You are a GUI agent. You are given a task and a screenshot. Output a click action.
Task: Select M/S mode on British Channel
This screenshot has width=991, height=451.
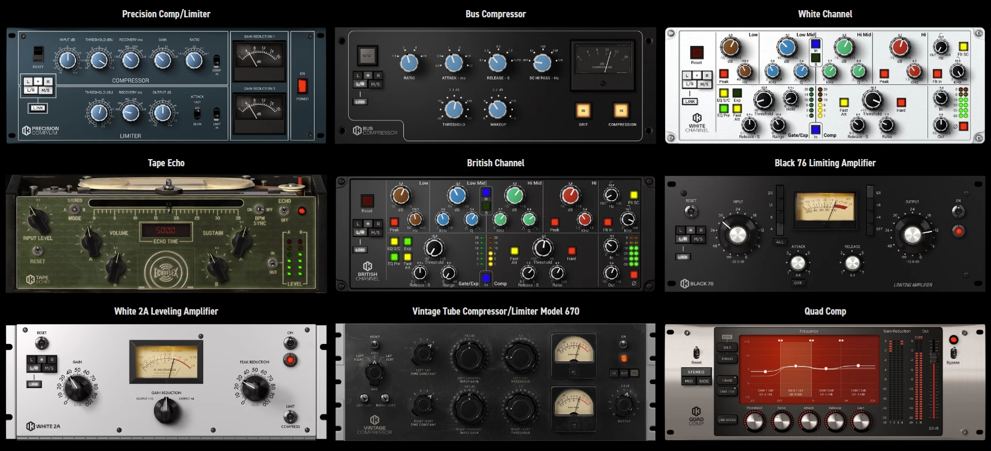click(x=375, y=233)
